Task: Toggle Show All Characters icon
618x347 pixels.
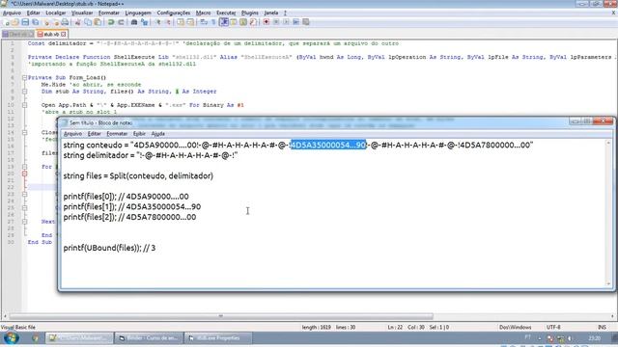Action: pyautogui.click(x=213, y=22)
